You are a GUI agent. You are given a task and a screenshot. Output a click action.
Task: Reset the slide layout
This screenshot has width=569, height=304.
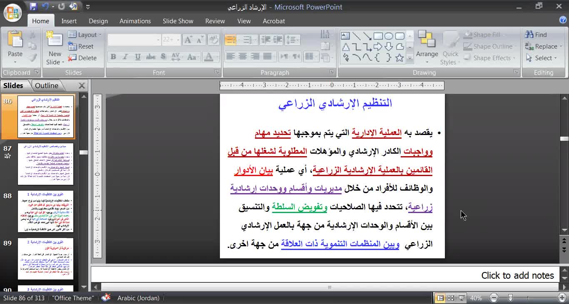tap(81, 47)
